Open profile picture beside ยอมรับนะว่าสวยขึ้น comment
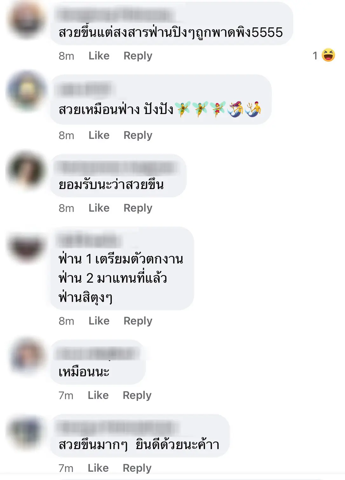Viewport: 345px width, 480px height. click(26, 170)
